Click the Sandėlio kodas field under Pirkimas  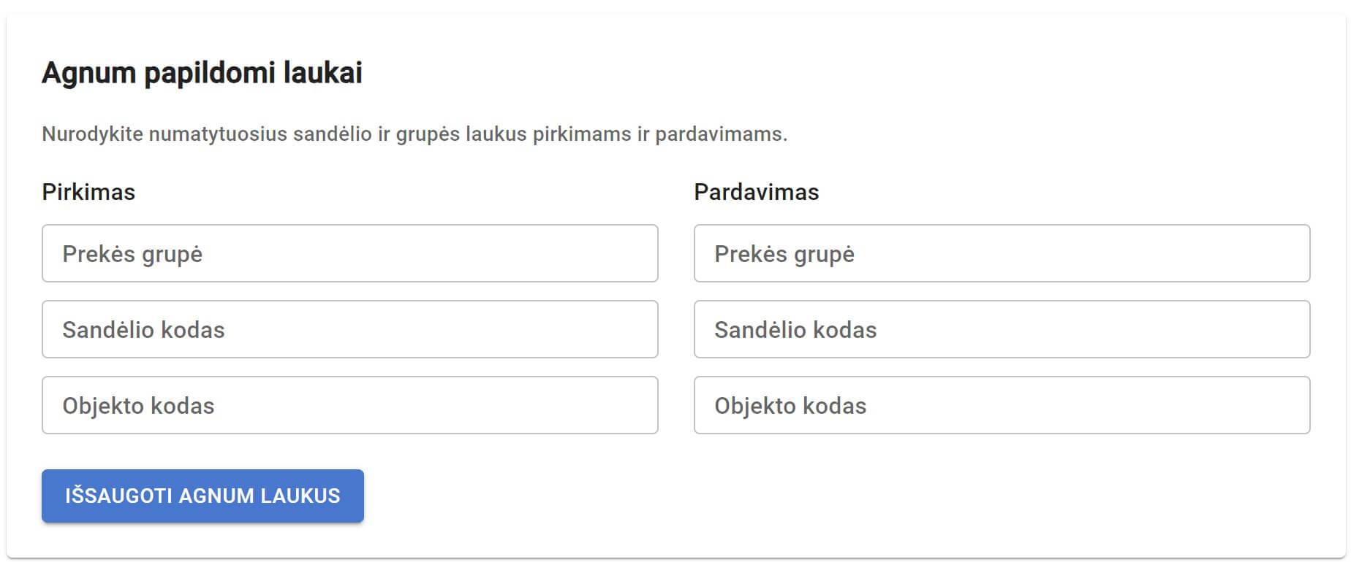pyautogui.click(x=349, y=329)
